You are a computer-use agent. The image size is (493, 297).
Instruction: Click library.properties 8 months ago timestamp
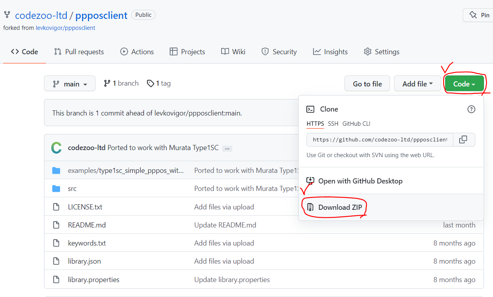pos(455,280)
